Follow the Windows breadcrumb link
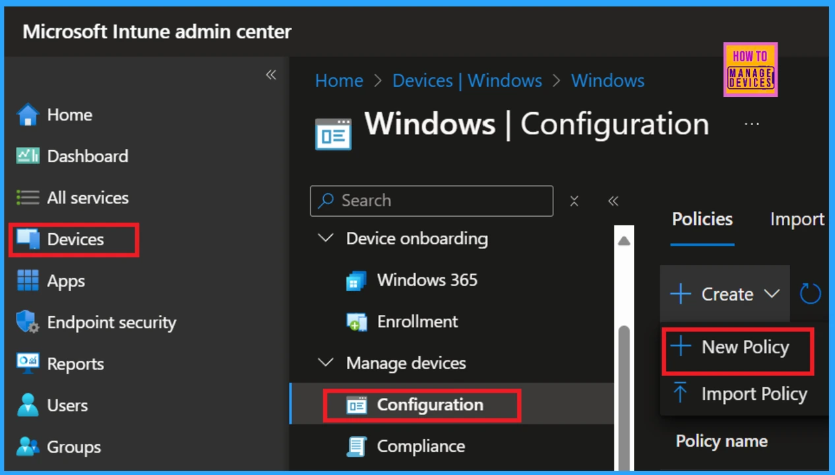835x475 pixels. (x=607, y=81)
